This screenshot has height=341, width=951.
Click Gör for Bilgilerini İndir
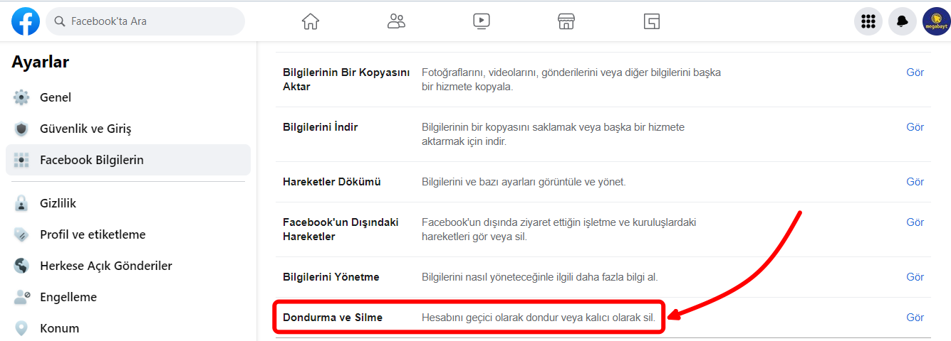point(915,127)
